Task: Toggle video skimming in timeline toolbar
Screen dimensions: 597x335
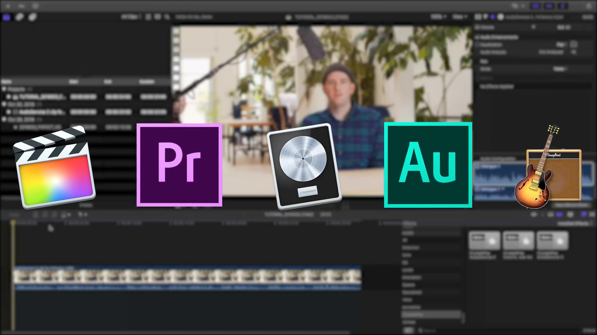Action: point(534,215)
